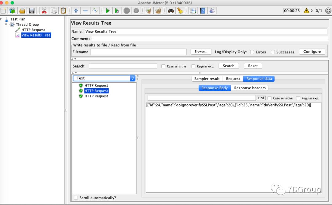This screenshot has height=205, width=332.
Task: Save the test plan with floppy icon
Action: point(32,10)
